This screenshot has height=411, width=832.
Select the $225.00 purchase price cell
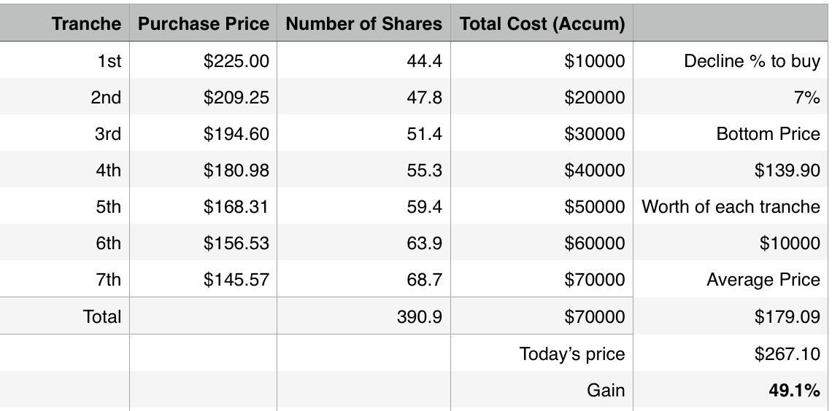click(x=236, y=61)
